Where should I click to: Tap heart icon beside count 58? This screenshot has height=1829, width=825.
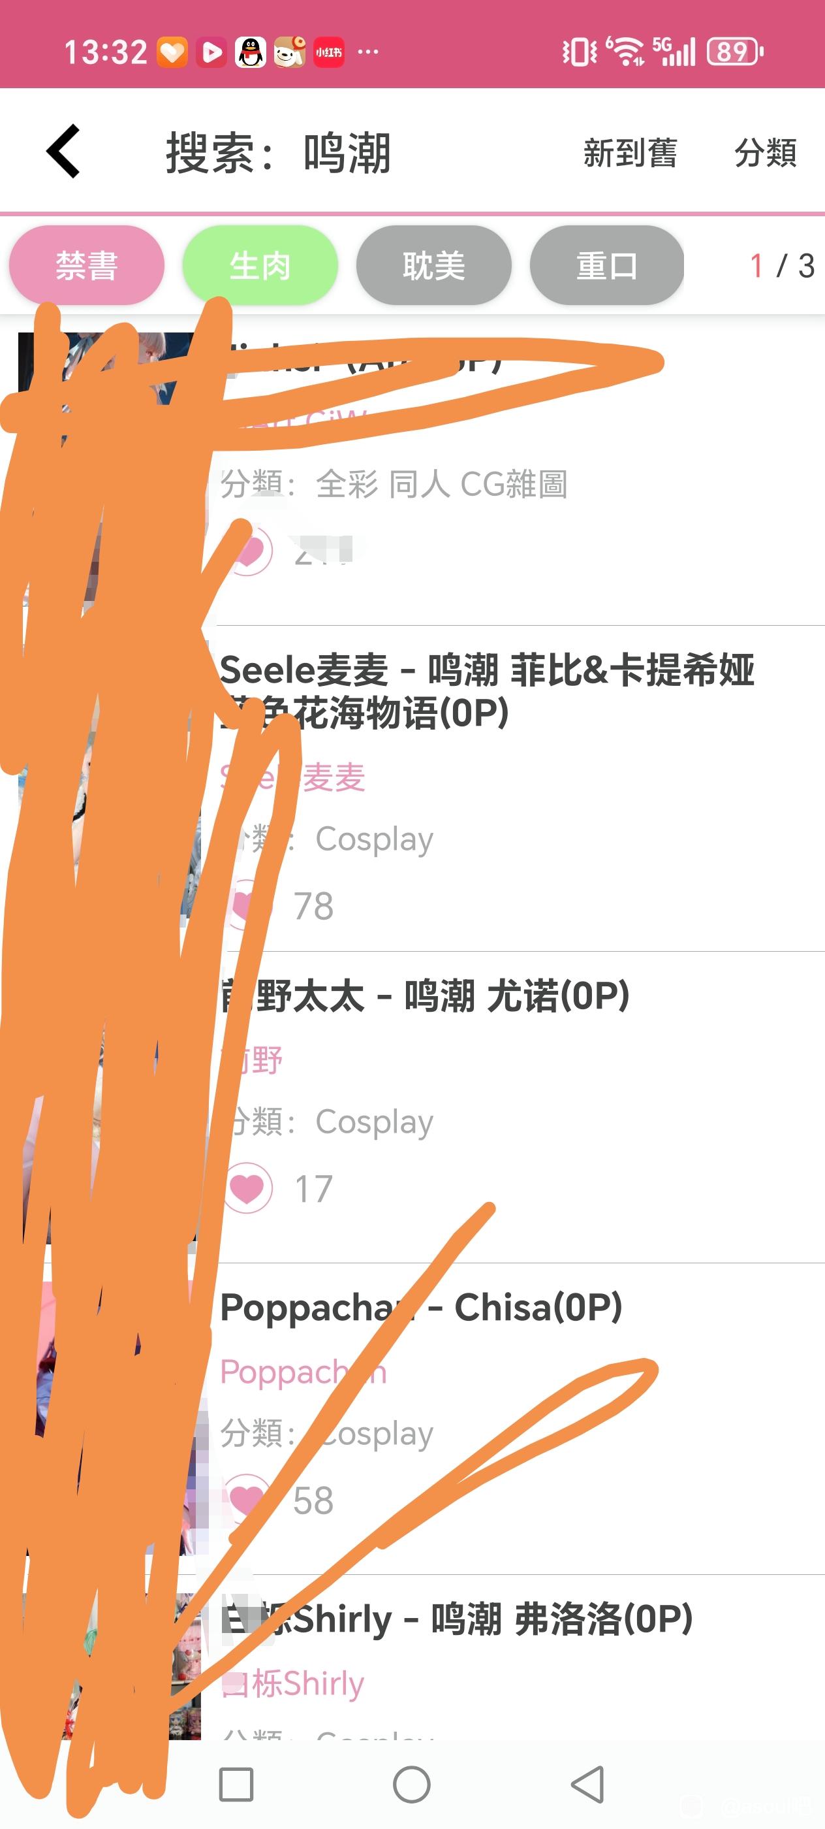[x=248, y=1499]
